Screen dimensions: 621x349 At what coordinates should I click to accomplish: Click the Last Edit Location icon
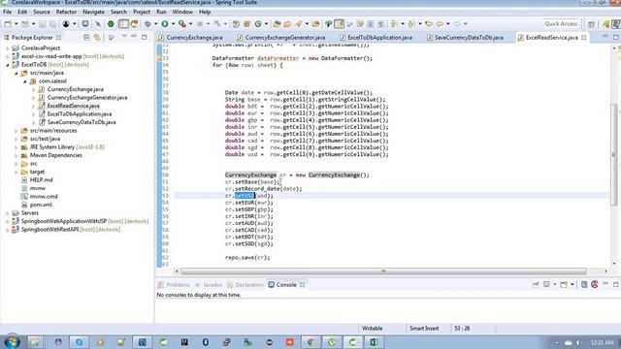pos(429,24)
